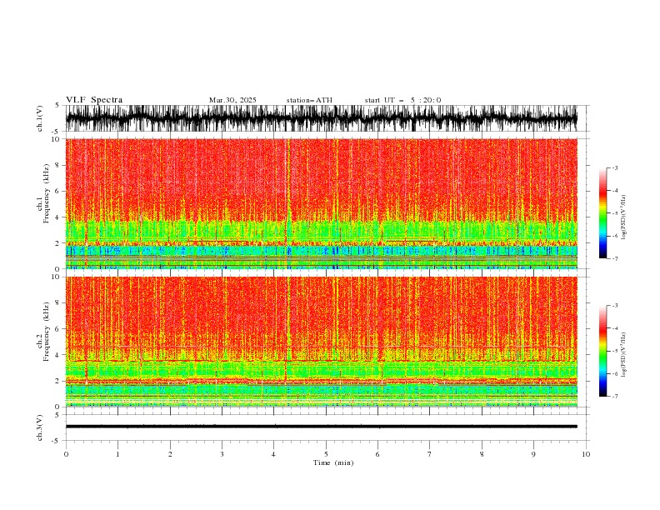Click the '-3' value on upper colorbar
Image resolution: width=660 pixels, height=510 pixels.
pyautogui.click(x=614, y=167)
